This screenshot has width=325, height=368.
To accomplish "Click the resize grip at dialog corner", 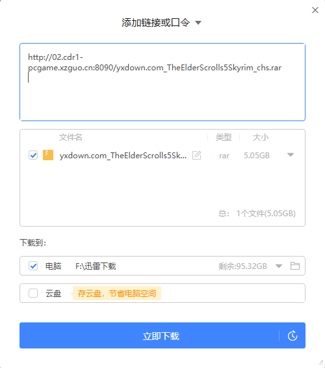I will (321, 363).
